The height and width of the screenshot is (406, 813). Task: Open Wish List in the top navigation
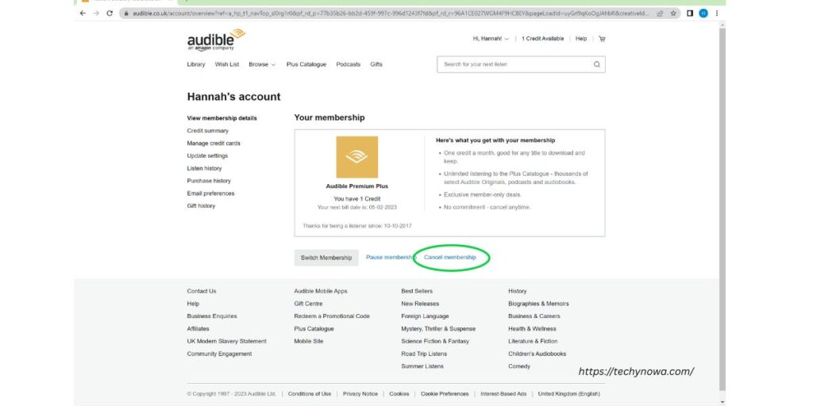[x=227, y=65]
